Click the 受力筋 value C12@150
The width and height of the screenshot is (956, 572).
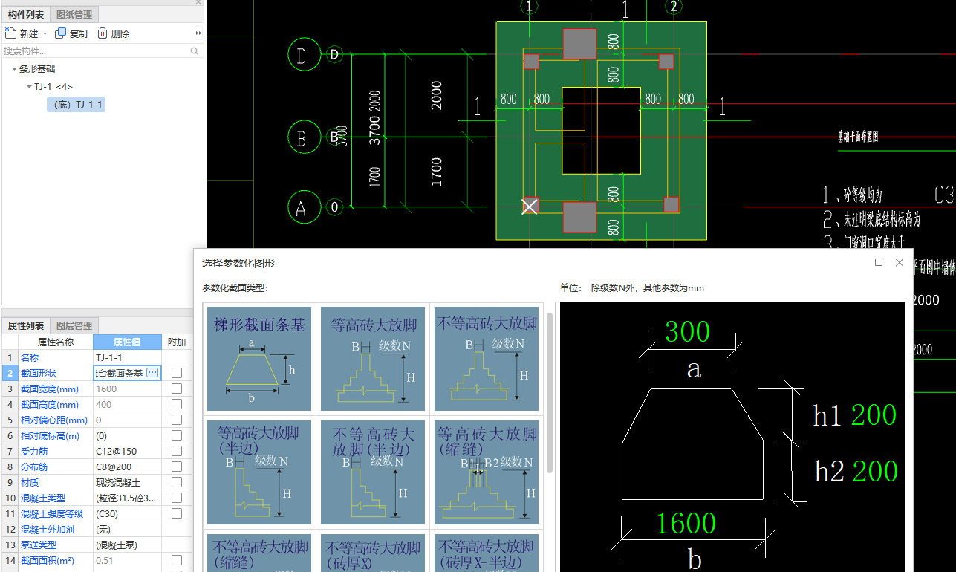127,451
